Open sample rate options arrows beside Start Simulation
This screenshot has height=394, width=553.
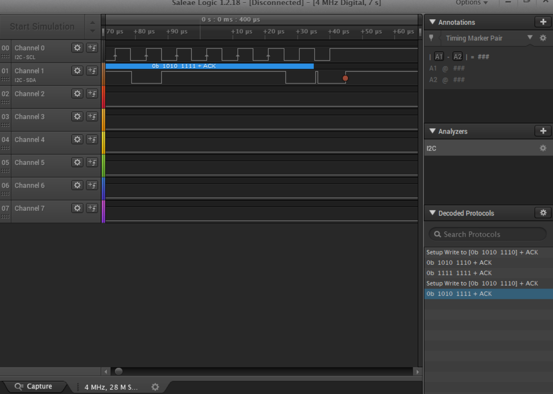[x=92, y=27]
